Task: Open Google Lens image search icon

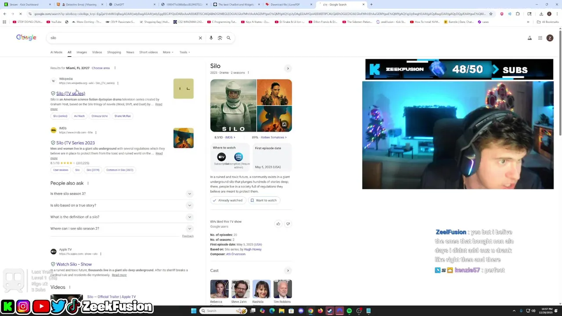Action: coord(220,38)
